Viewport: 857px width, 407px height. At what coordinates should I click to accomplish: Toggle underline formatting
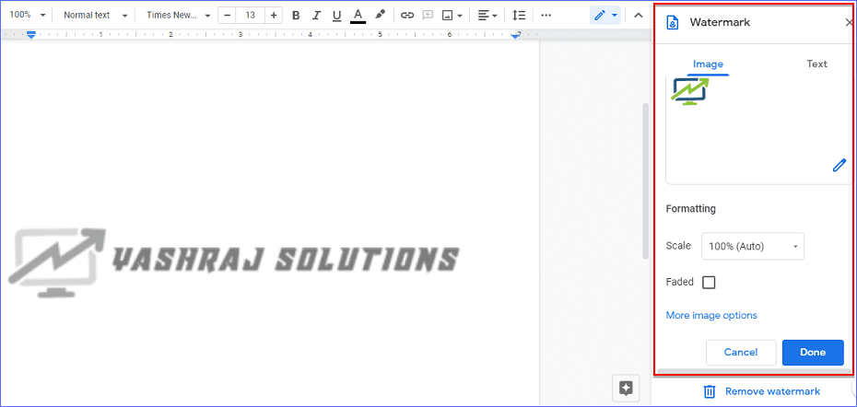336,16
